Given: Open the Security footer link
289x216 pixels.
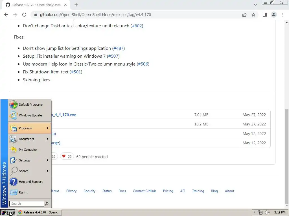Looking at the screenshot, I should click(x=89, y=191).
